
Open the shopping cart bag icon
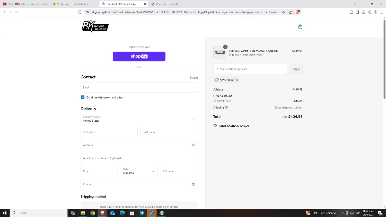pos(300,26)
